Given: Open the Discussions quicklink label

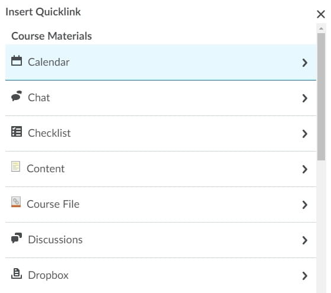Looking at the screenshot, I should [55, 240].
